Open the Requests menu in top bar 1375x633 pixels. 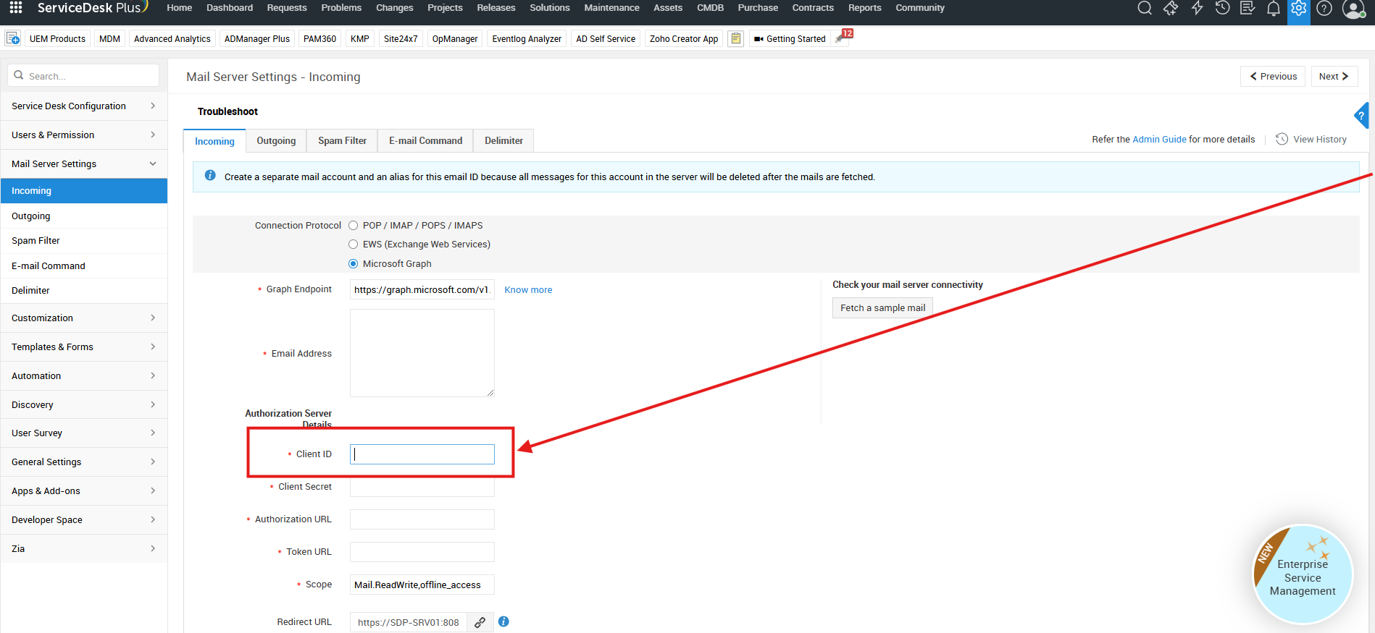click(x=287, y=8)
